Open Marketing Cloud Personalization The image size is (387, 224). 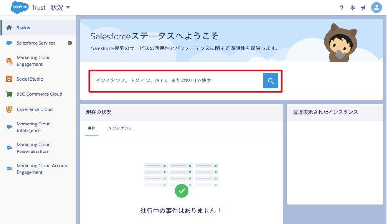coord(34,148)
